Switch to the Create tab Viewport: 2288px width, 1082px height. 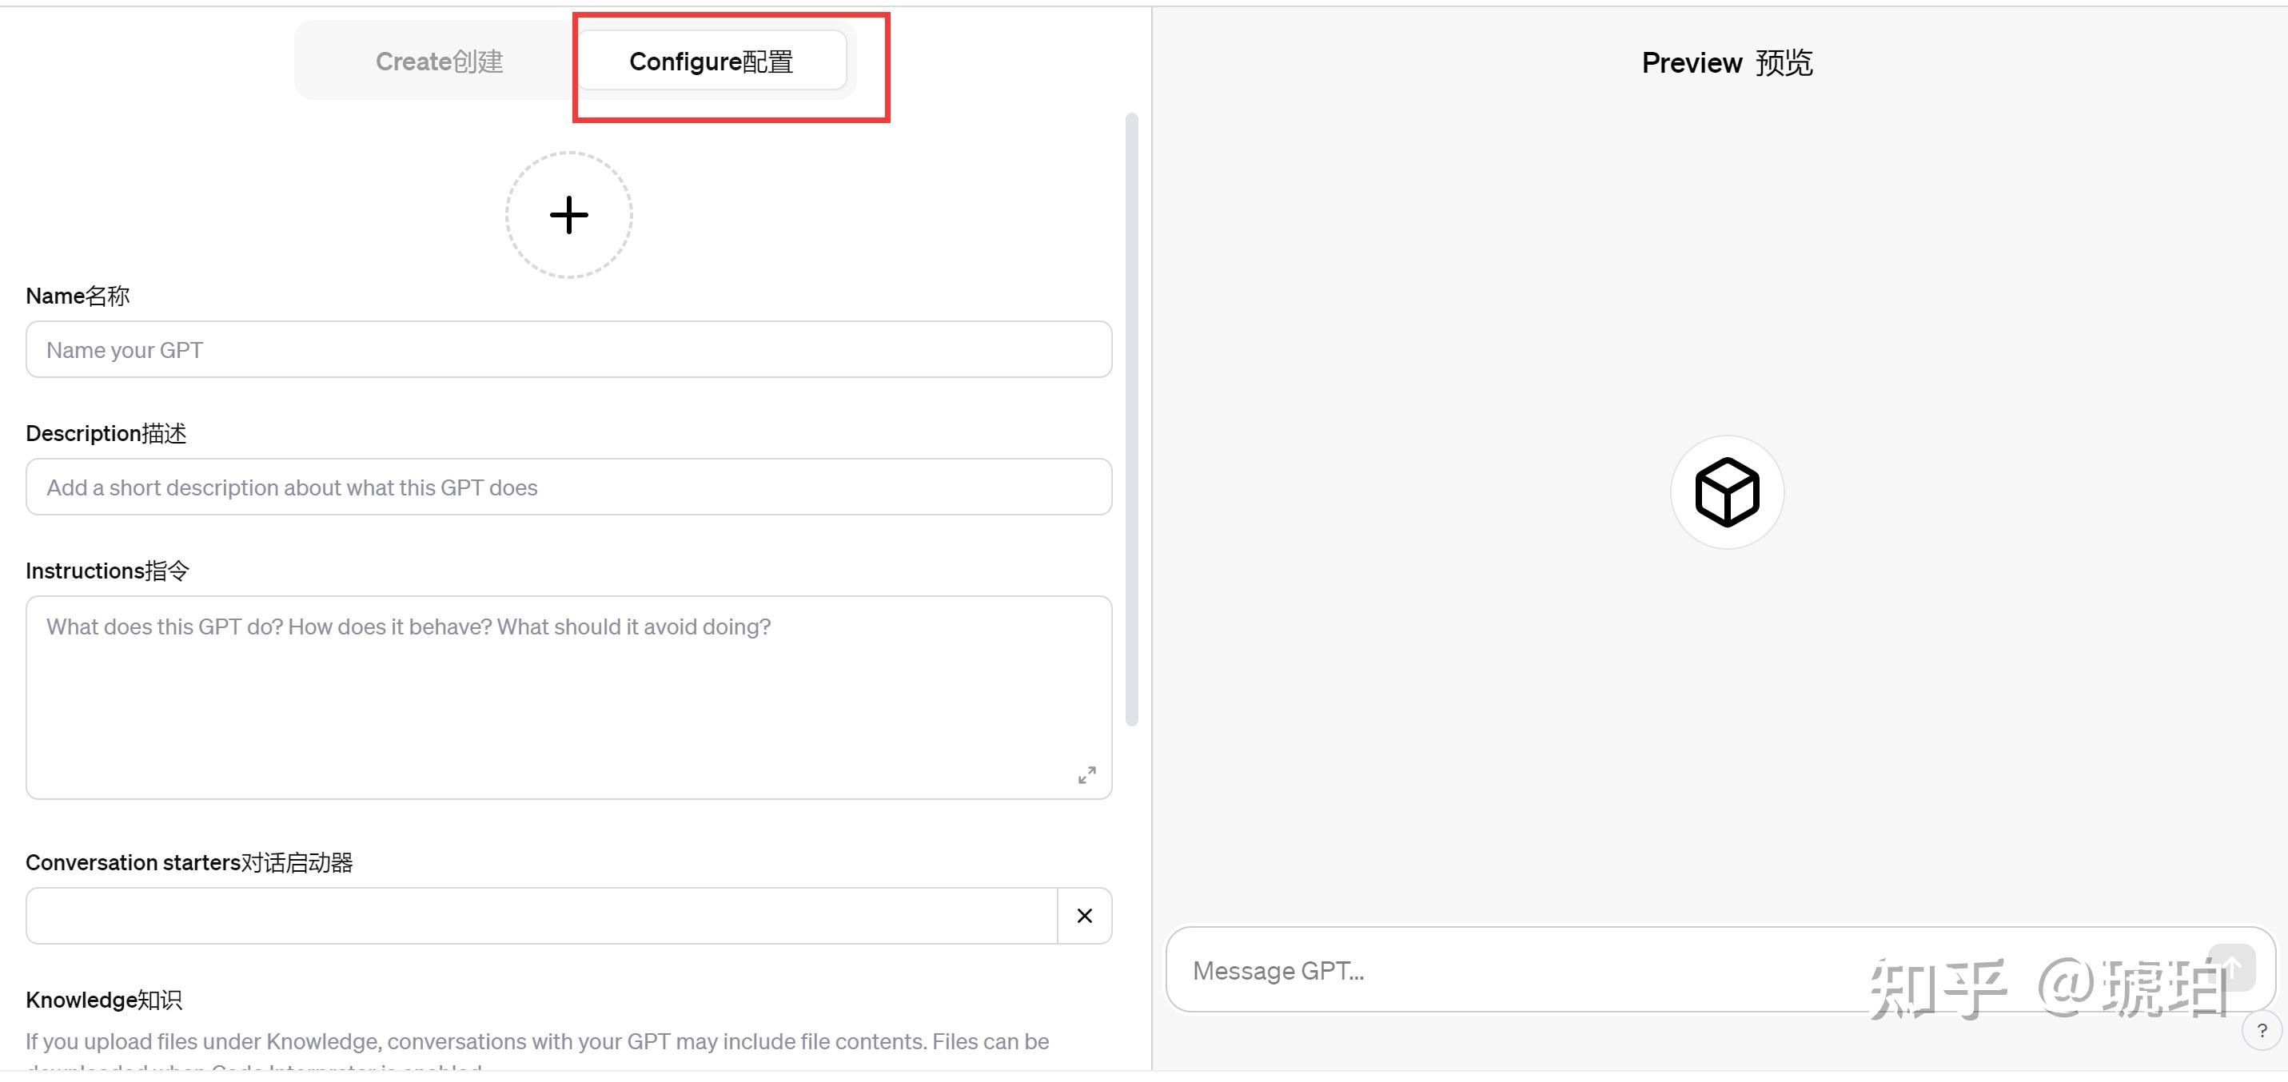[x=439, y=62]
